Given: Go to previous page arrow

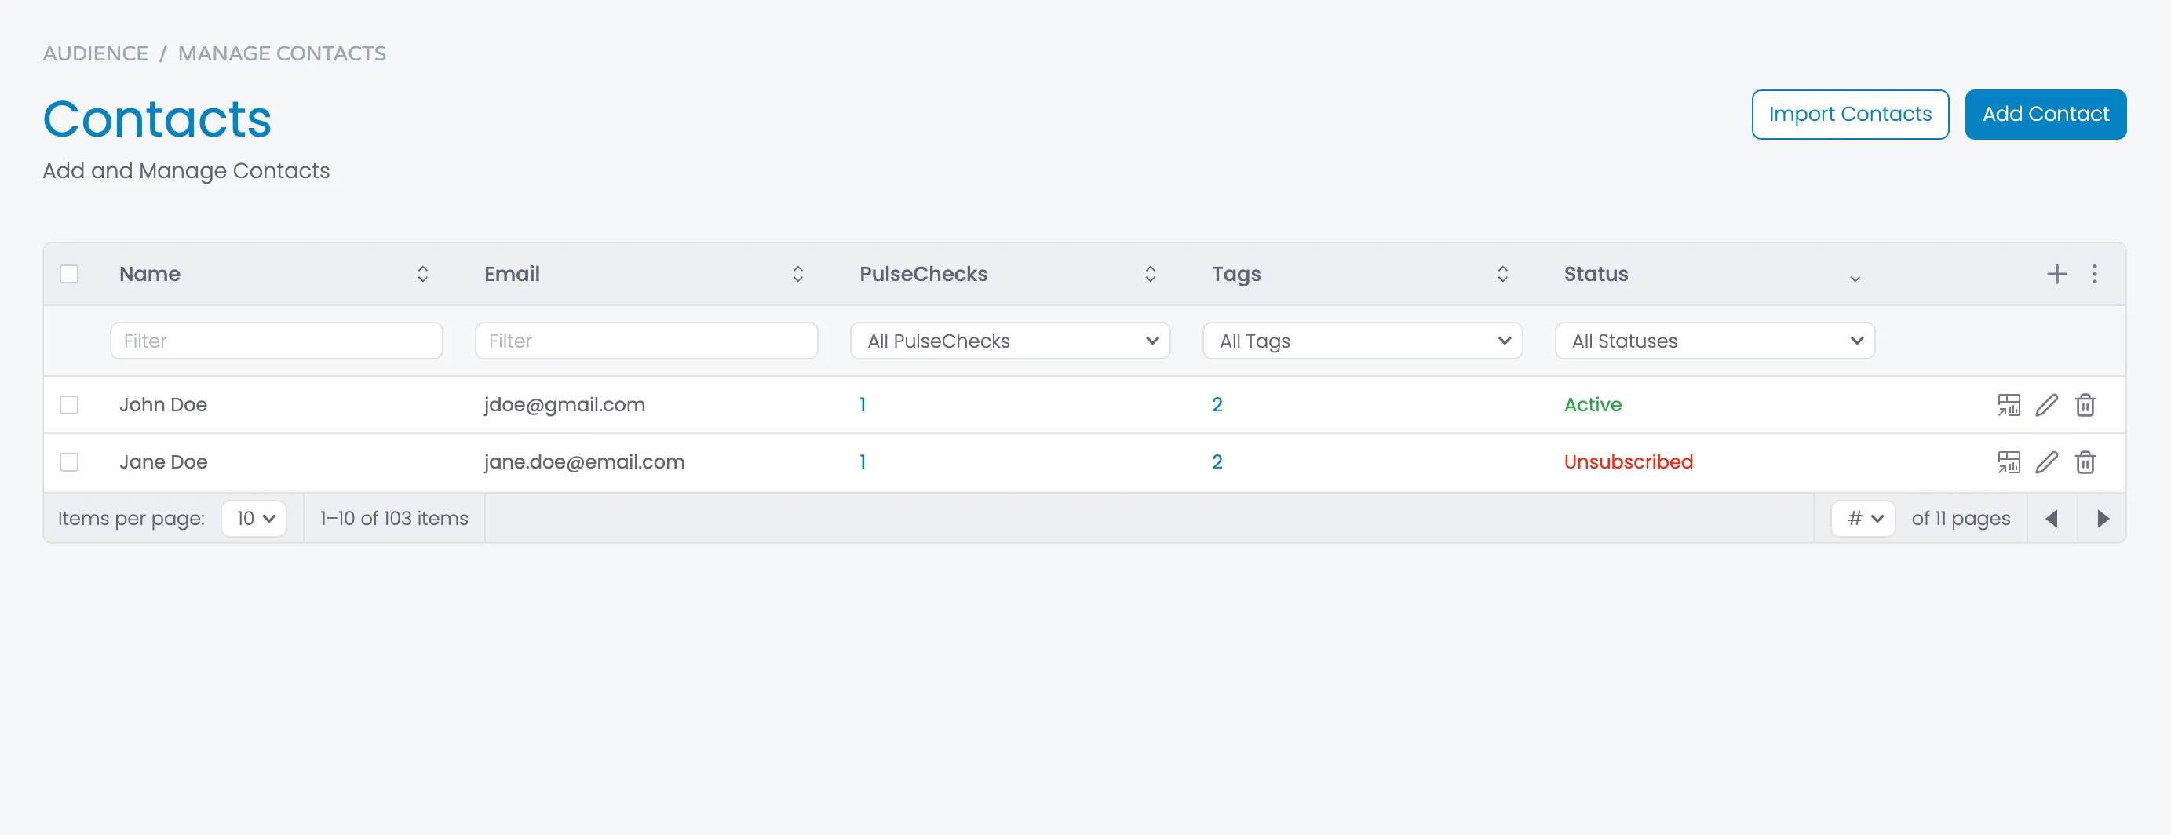Looking at the screenshot, I should click(x=2052, y=519).
